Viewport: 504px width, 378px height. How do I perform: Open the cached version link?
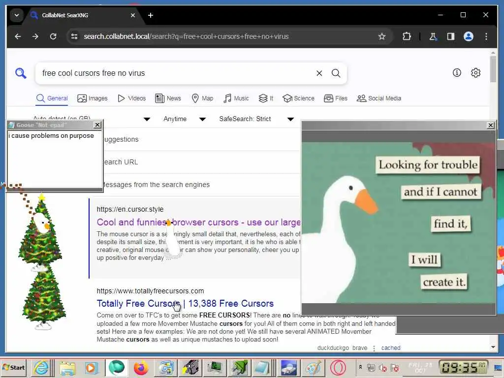point(391,348)
